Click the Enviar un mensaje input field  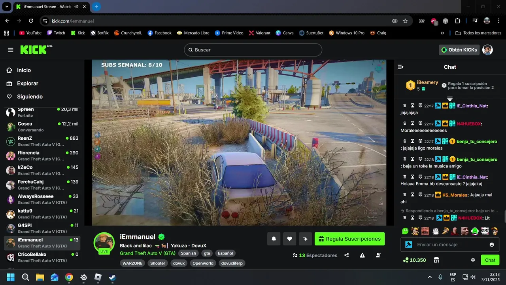tap(450, 245)
